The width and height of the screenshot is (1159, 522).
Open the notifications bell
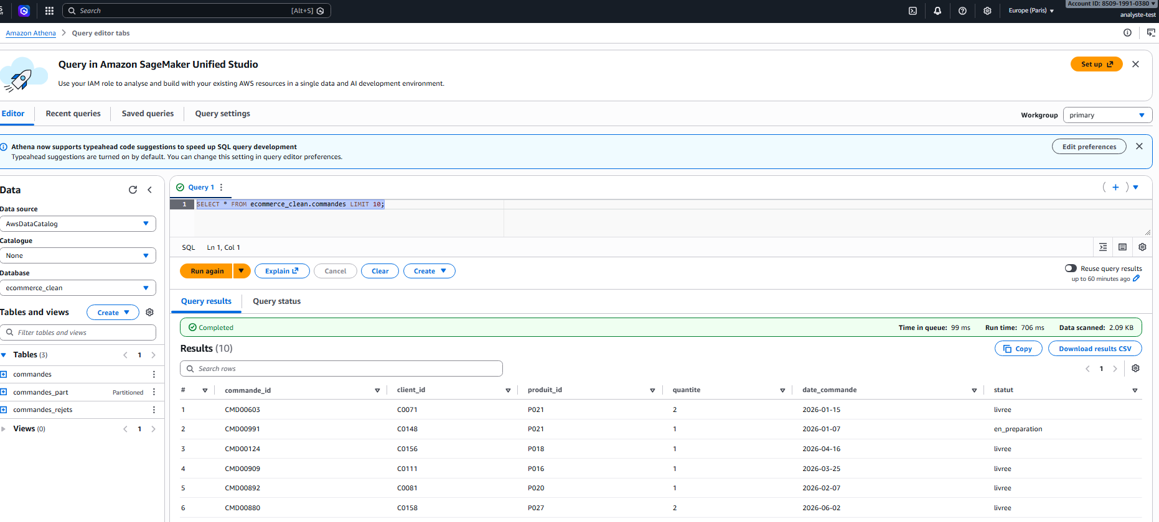point(937,11)
